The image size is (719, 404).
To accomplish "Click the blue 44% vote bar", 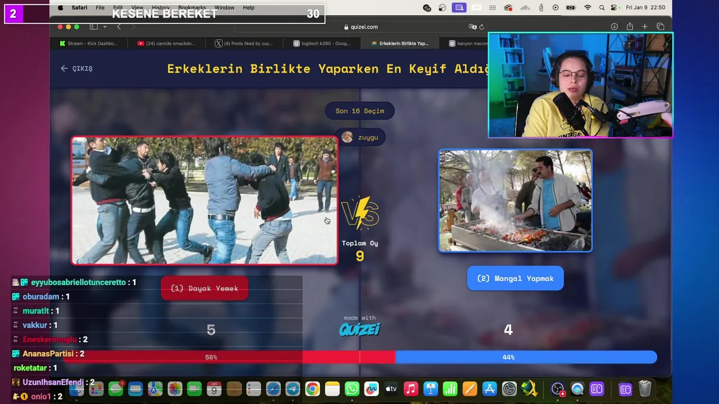I will pyautogui.click(x=526, y=357).
